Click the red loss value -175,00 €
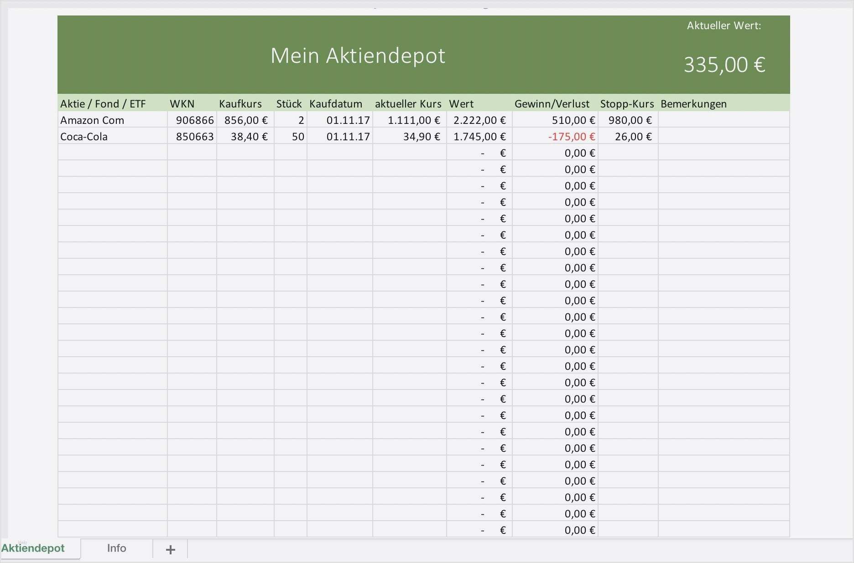The width and height of the screenshot is (854, 563). 555,137
